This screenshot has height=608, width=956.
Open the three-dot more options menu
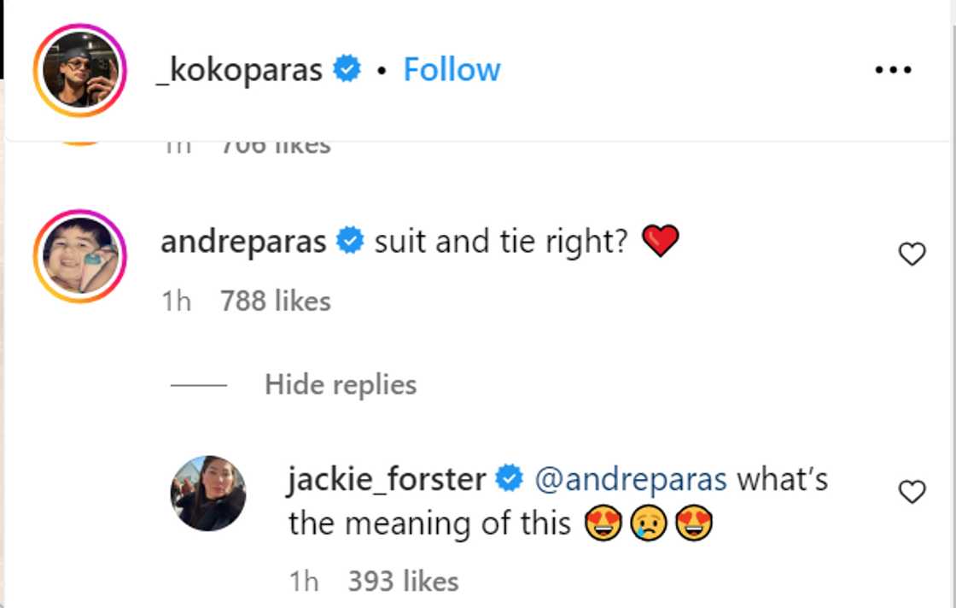pyautogui.click(x=894, y=70)
